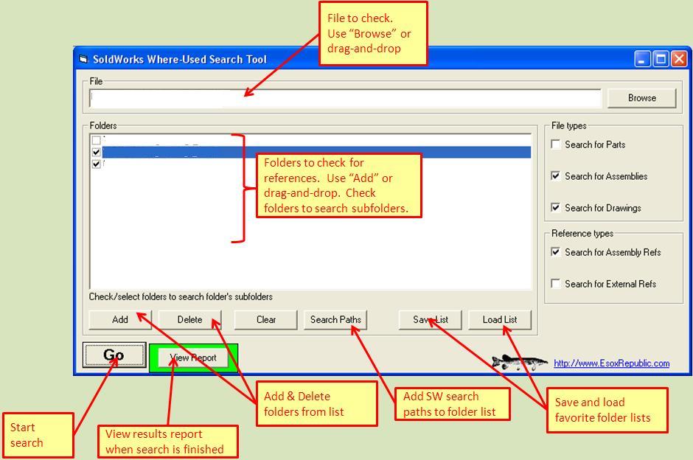Click inside the File input field
The height and width of the screenshot is (460, 693).
point(332,97)
